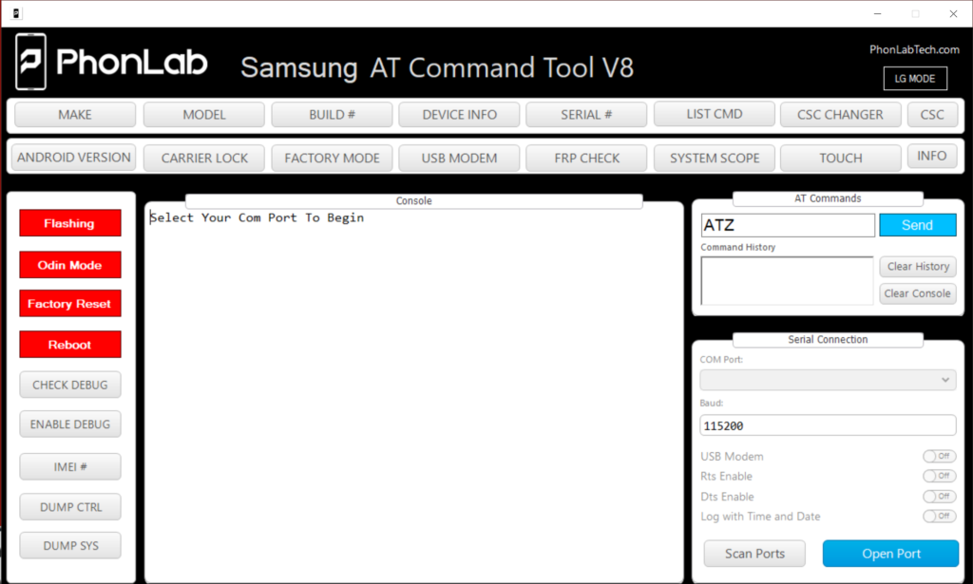The width and height of the screenshot is (973, 584).
Task: Open LIST CMD
Action: (x=715, y=114)
